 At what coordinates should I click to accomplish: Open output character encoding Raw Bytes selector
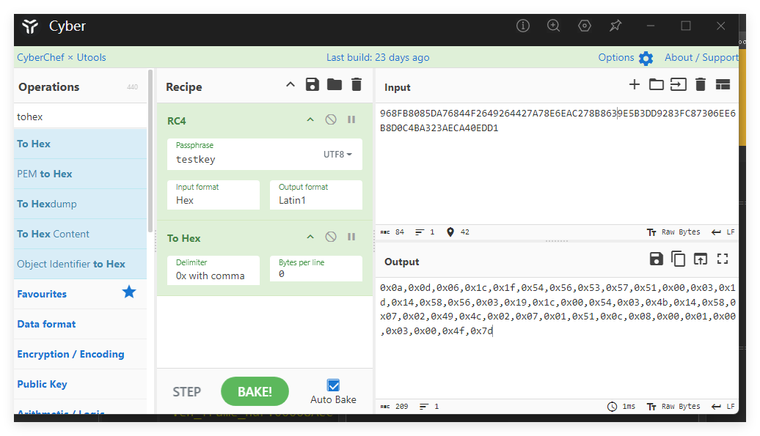pyautogui.click(x=673, y=407)
